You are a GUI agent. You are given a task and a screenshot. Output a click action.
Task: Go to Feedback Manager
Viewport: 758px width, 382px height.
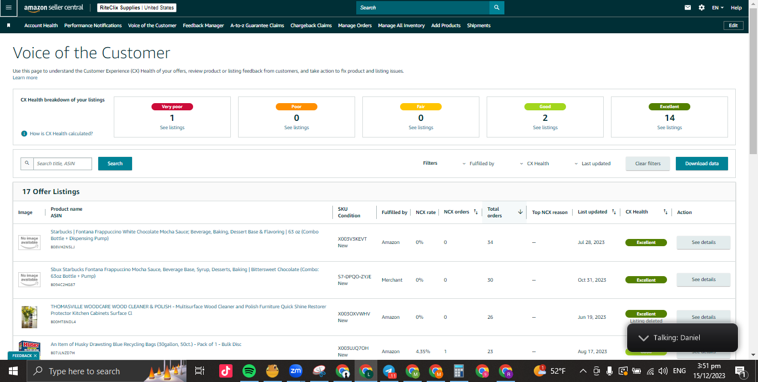[203, 26]
